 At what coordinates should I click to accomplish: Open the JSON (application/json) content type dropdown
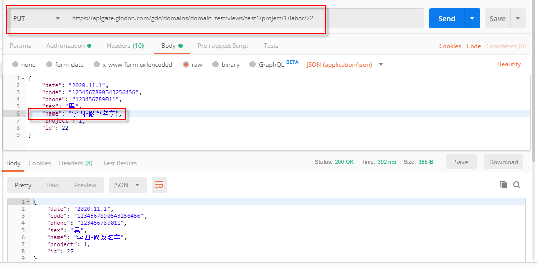point(345,65)
